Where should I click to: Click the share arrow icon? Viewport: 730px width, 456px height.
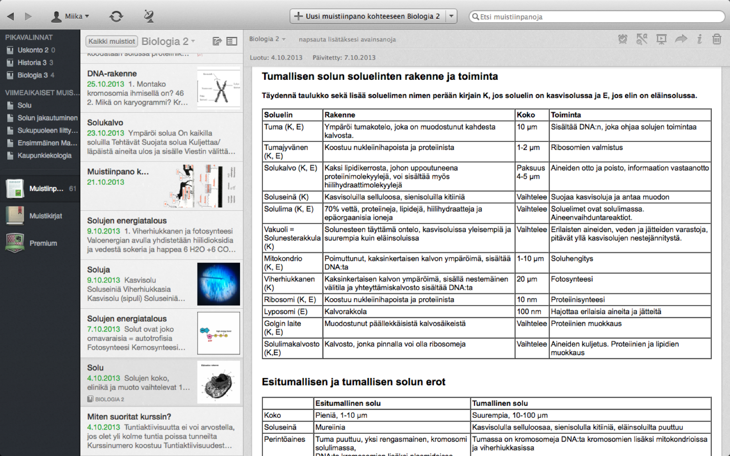tap(681, 39)
